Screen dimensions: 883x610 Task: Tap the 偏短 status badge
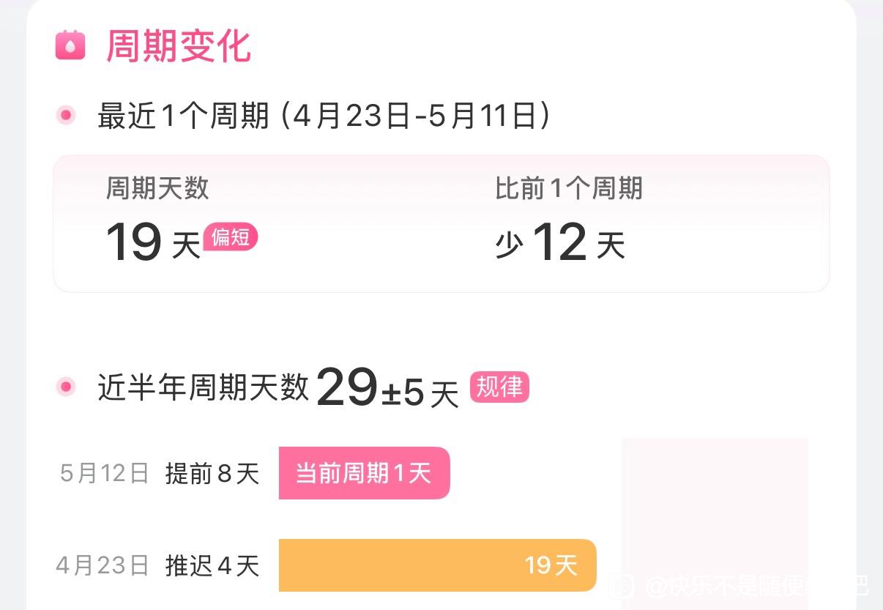tap(231, 237)
